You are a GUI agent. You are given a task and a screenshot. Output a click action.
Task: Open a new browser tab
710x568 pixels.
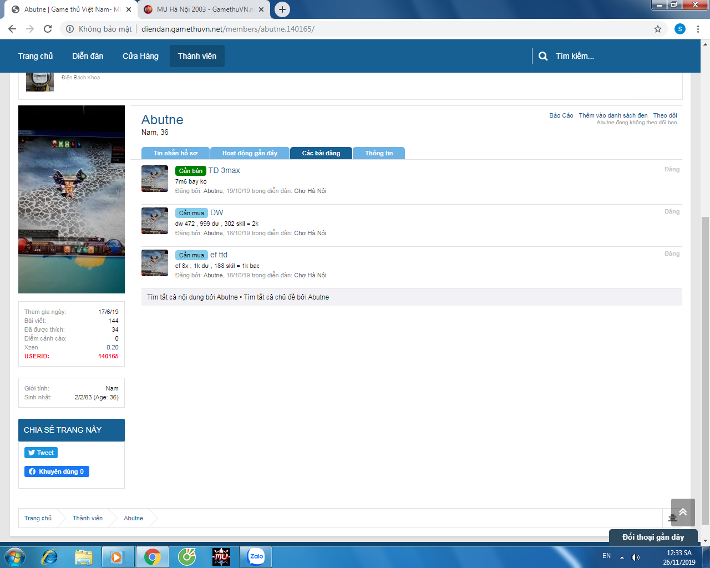pos(282,9)
